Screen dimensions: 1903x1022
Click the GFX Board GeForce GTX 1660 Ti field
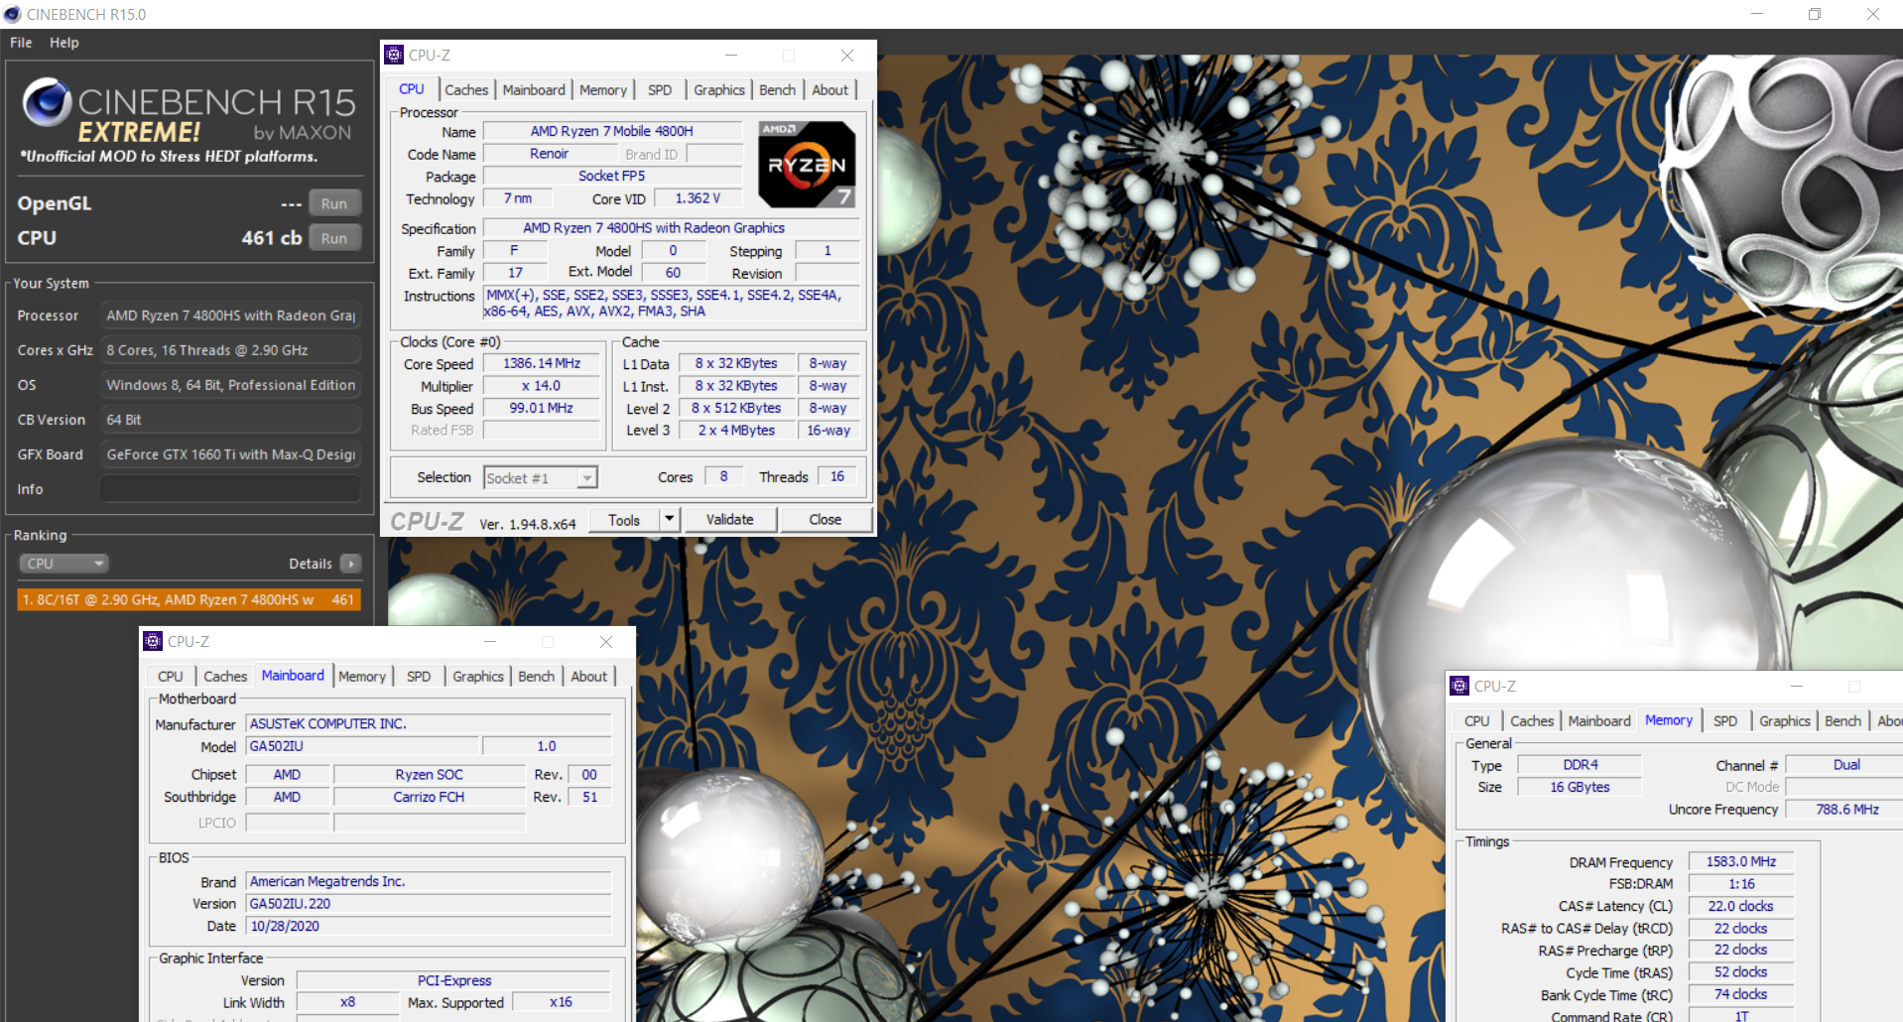(x=230, y=454)
